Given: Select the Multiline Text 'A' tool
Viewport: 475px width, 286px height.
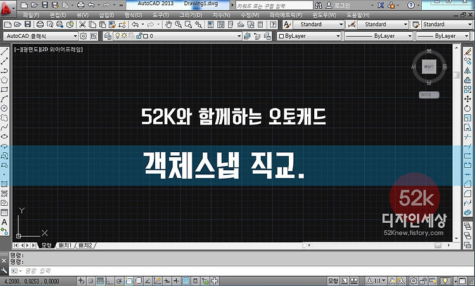Looking at the screenshot, I should tap(4, 222).
